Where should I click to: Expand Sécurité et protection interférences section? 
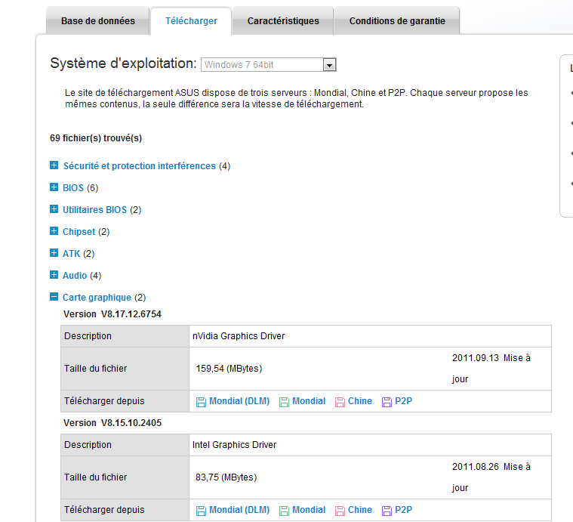139,166
